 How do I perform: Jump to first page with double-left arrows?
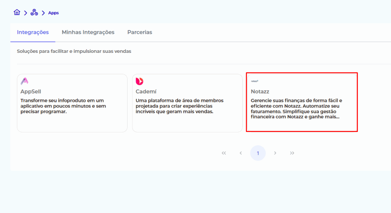pyautogui.click(x=224, y=153)
